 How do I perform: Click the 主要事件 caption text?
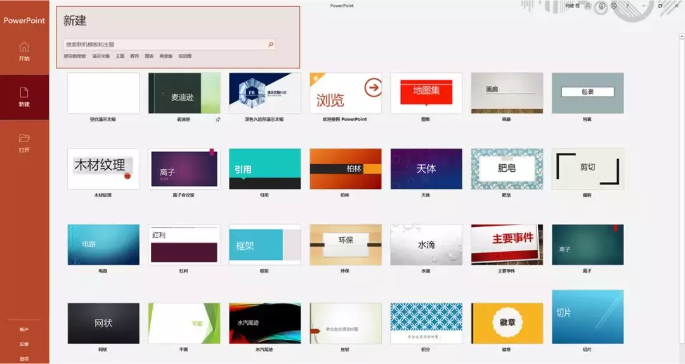click(x=506, y=271)
